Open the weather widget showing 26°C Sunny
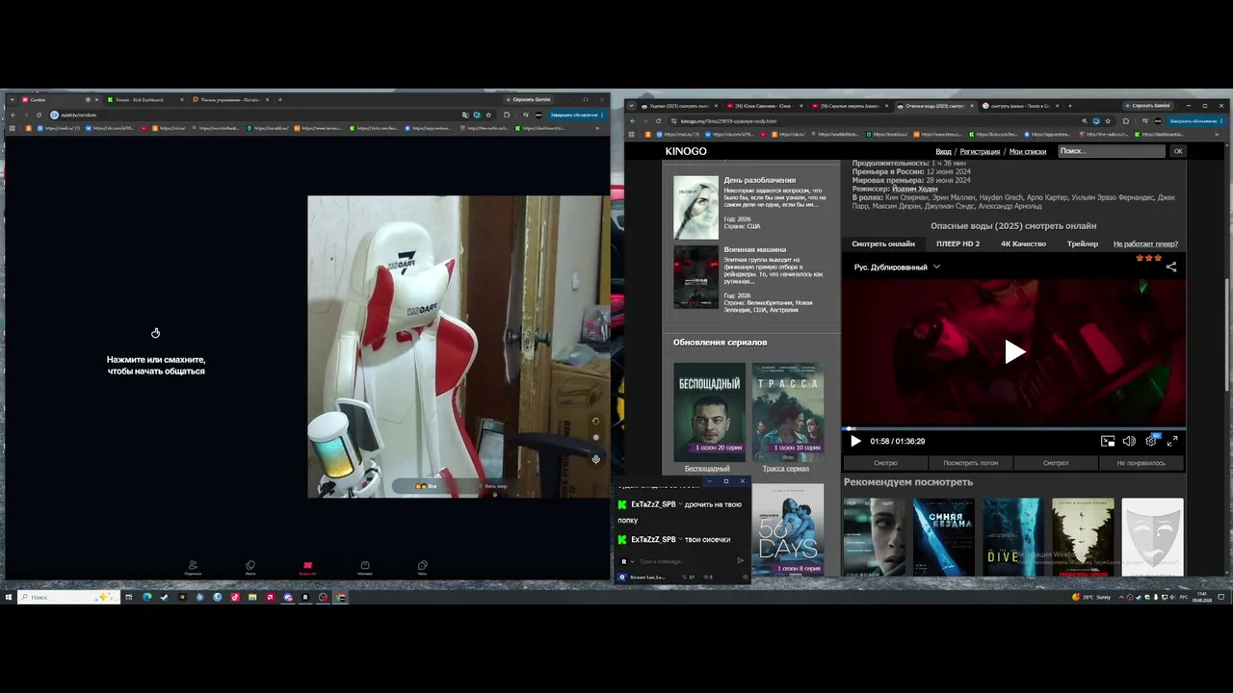Screen dimensions: 1233x693 click(x=1091, y=597)
